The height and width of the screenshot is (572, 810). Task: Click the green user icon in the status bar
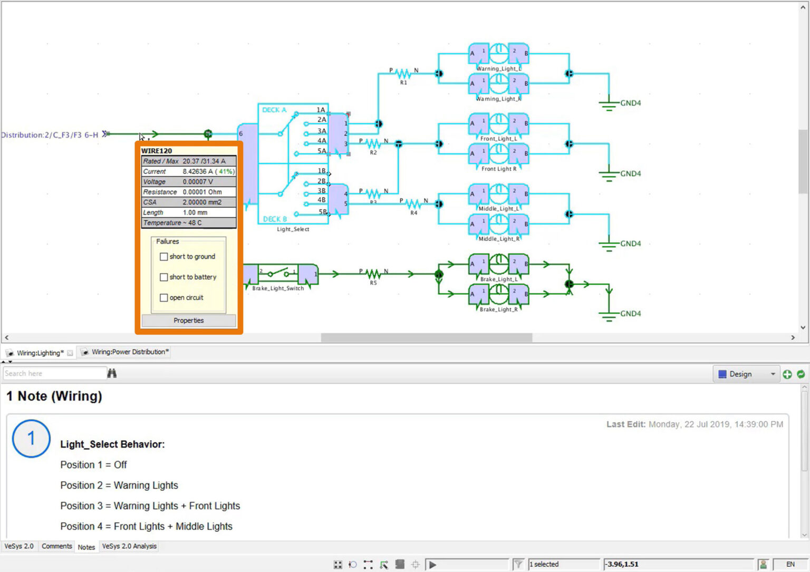pyautogui.click(x=763, y=564)
